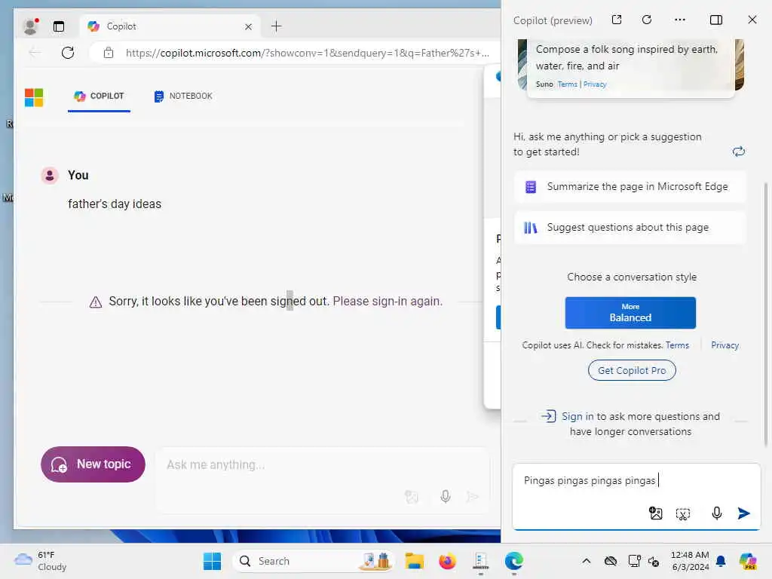Add an image in sidebar chat box
The image size is (772, 579).
point(655,513)
